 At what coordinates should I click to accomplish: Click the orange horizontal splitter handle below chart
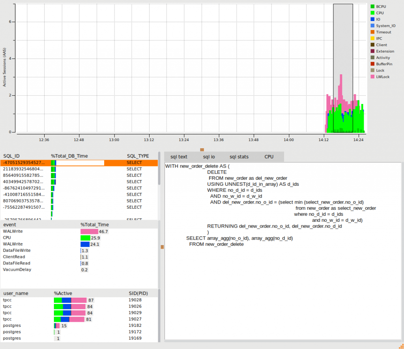pos(202,149)
